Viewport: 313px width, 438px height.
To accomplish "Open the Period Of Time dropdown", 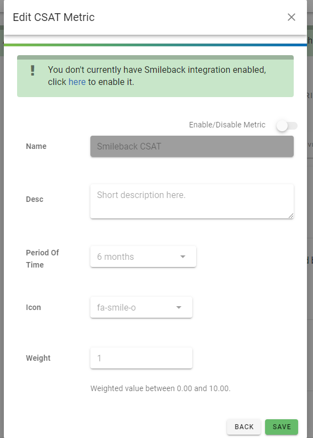I will [143, 257].
